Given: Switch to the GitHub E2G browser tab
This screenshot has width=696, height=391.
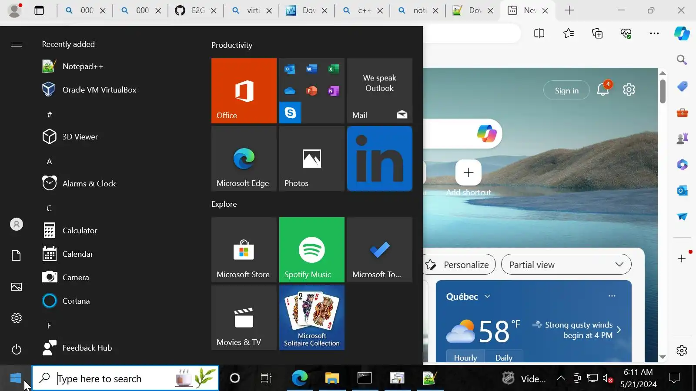Looking at the screenshot, I should coord(195,10).
